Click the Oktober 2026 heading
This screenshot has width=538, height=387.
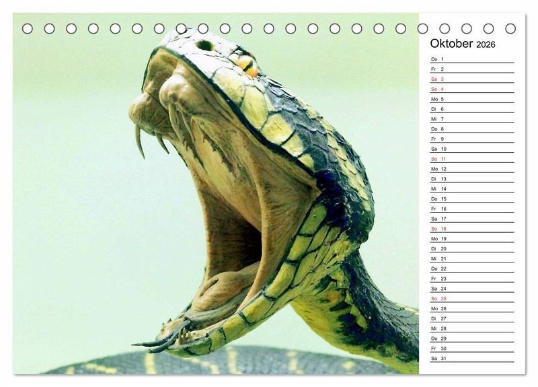pyautogui.click(x=463, y=44)
